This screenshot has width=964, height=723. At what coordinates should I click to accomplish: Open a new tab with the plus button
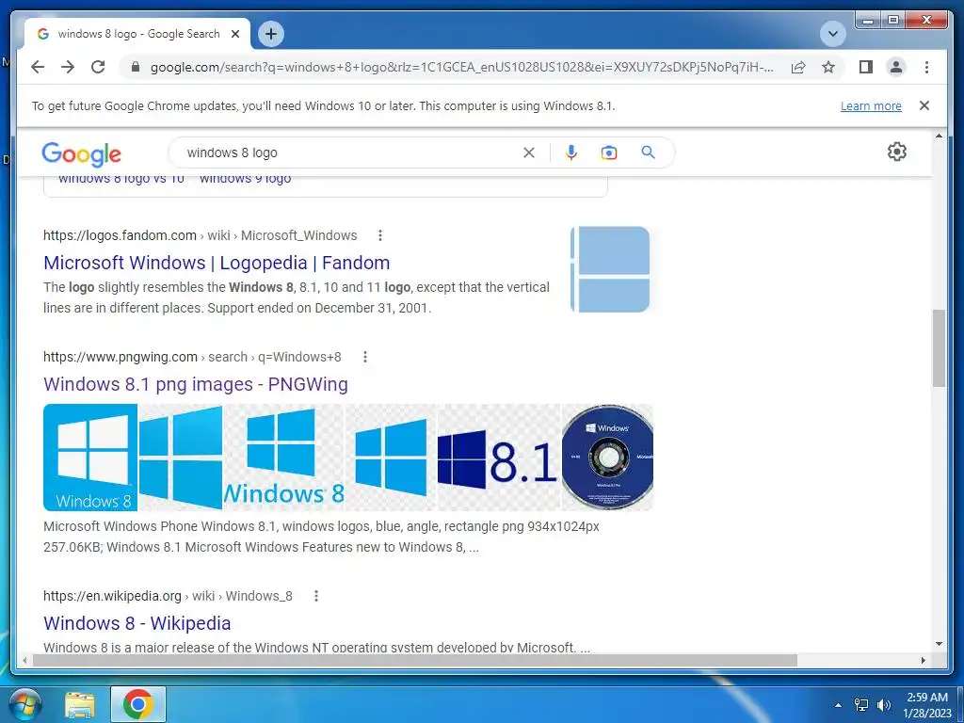(x=271, y=34)
